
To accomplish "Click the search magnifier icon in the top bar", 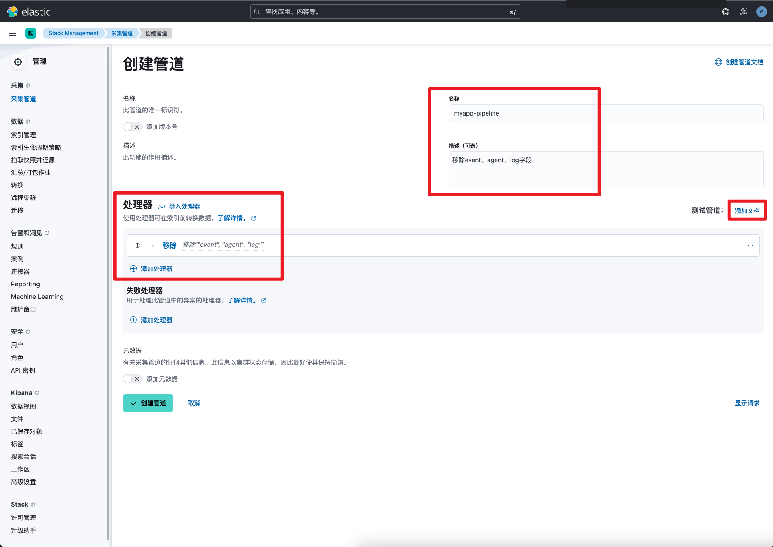I will (x=257, y=12).
